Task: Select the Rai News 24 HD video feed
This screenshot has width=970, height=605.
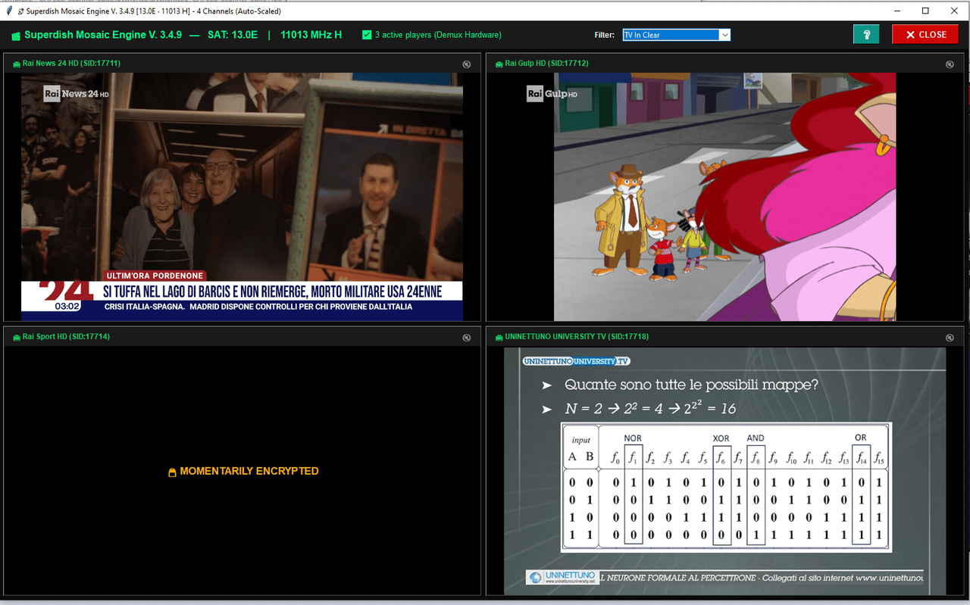Action: pyautogui.click(x=242, y=197)
